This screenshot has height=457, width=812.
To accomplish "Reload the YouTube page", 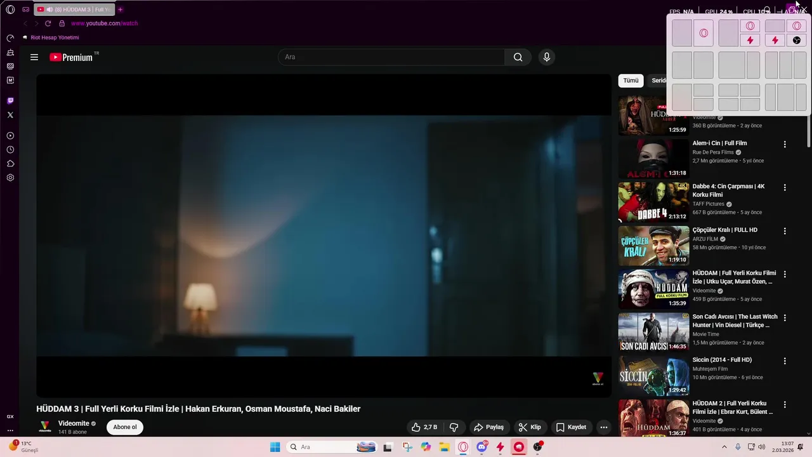I will click(x=48, y=23).
